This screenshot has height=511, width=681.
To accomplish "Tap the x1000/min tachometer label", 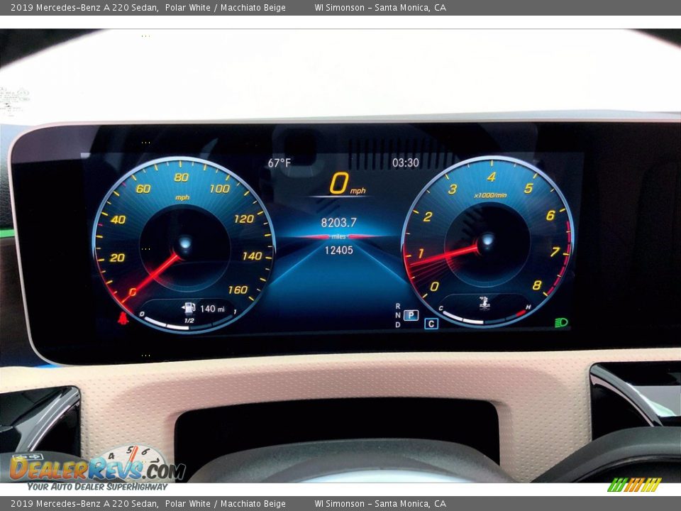I will point(490,195).
